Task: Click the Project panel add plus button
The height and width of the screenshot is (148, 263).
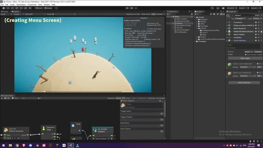Action: [196, 14]
